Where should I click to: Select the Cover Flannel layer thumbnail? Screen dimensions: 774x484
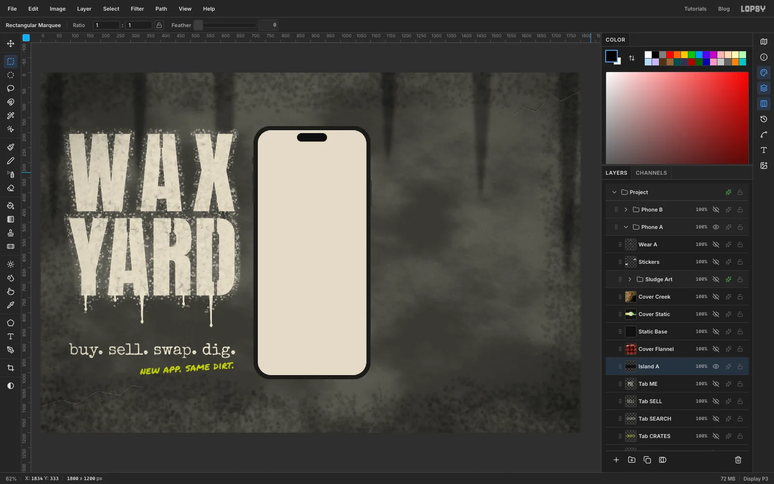tap(631, 349)
